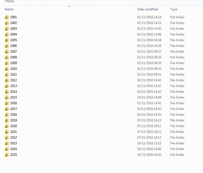Pick the locked folder icon of 1012
This screenshot has width=203, height=173.
[x=7, y=80]
